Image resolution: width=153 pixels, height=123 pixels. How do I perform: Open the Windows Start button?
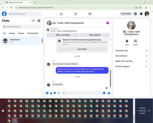3,111
